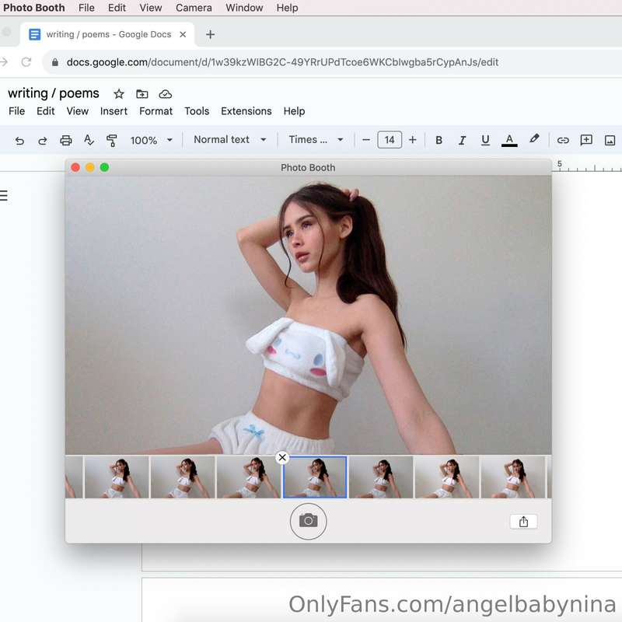The image size is (622, 622).
Task: Open the Normal text style dropdown
Action: point(229,140)
